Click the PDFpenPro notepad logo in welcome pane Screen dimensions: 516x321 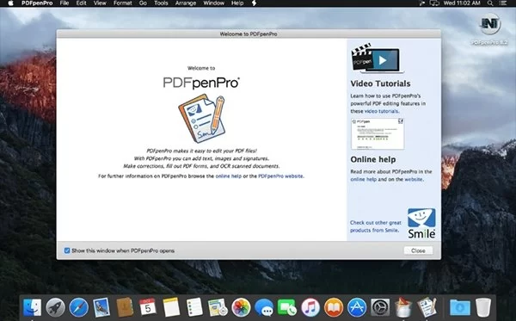(x=202, y=119)
